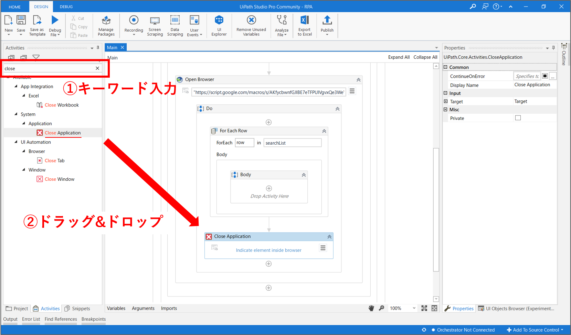Image resolution: width=571 pixels, height=335 pixels.
Task: Click the activities search box
Action: (x=48, y=68)
